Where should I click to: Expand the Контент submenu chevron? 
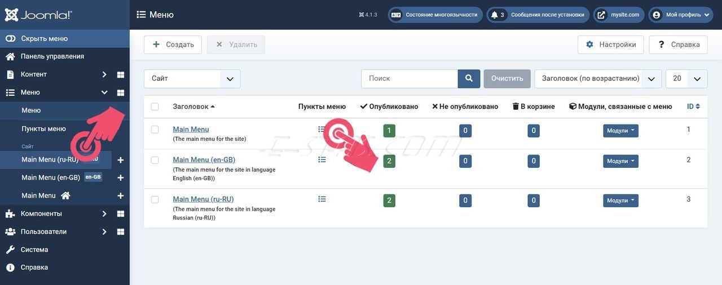click(104, 74)
